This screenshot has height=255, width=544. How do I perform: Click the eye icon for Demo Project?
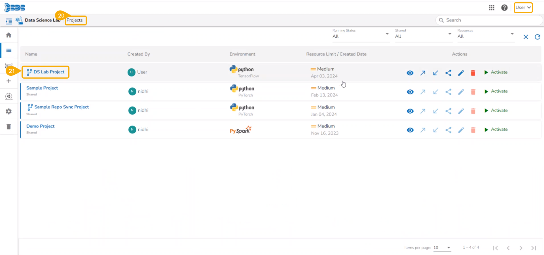410,130
